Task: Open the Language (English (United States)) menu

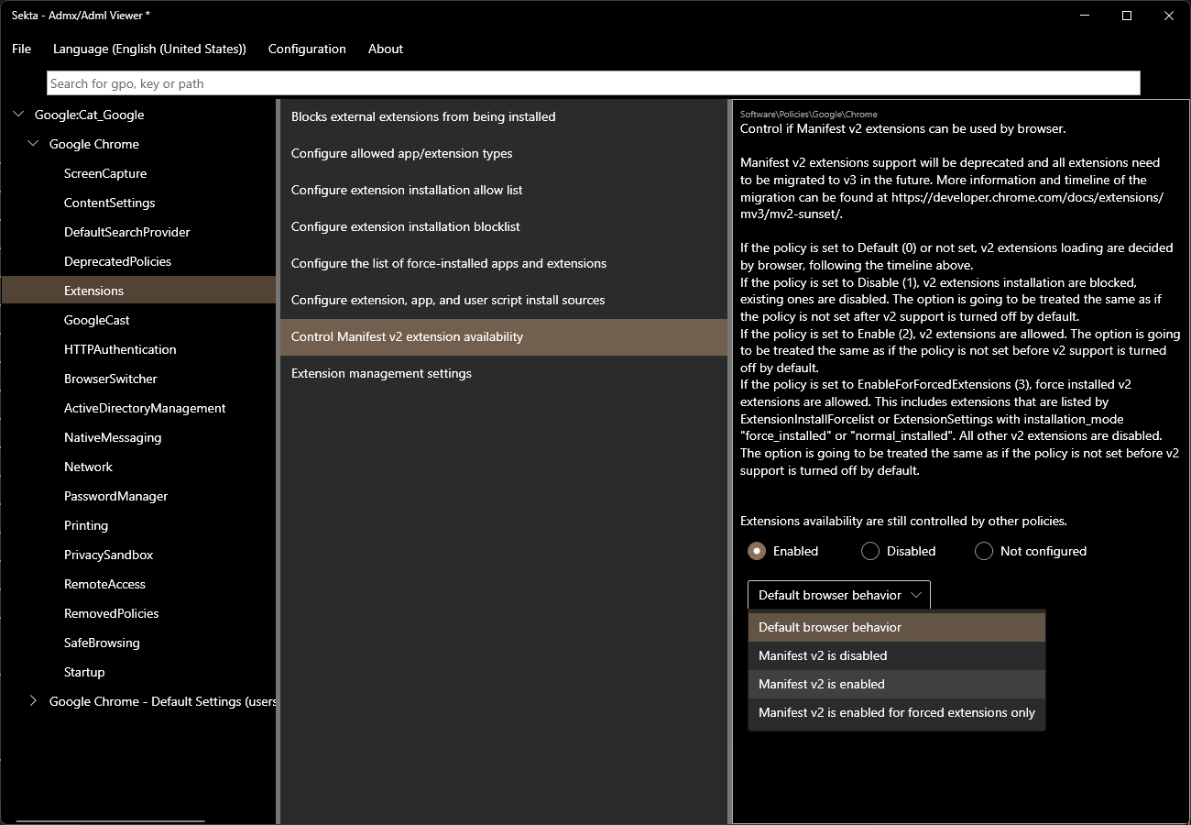Action: click(149, 49)
